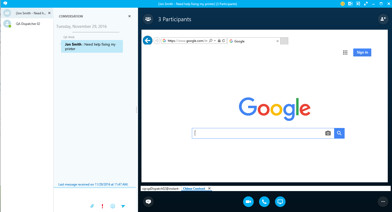Invite more people with the add-participant icon
The image size is (392, 212).
click(383, 19)
